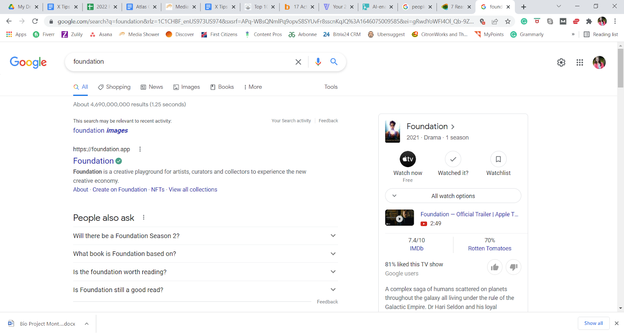
Task: Open Chrome's three-dot menu
Action: pyautogui.click(x=615, y=21)
